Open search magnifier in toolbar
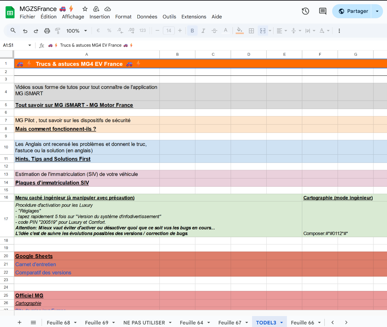This screenshot has width=387, height=327. point(13,31)
